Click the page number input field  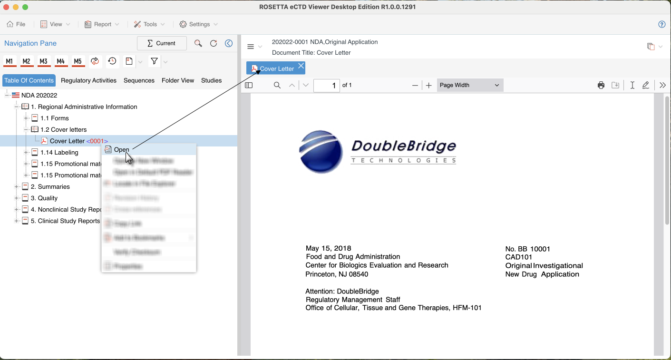pos(327,86)
